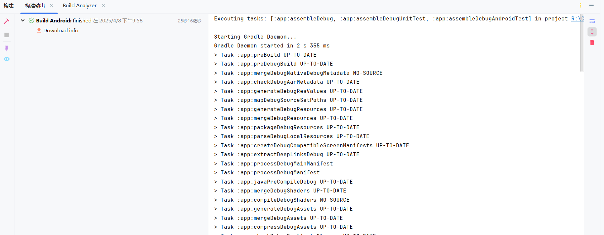The height and width of the screenshot is (235, 604).
Task: Switch to the 构建输出 tab
Action: [35, 6]
